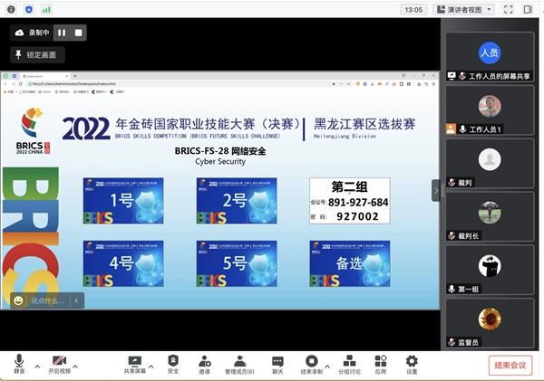Click the index.html tab in shared browser
The width and height of the screenshot is (544, 381).
click(x=44, y=76)
